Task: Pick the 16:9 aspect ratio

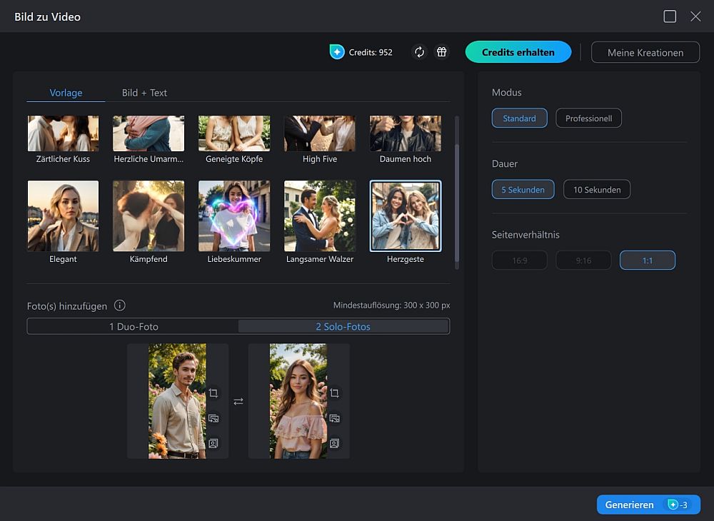Action: point(520,260)
